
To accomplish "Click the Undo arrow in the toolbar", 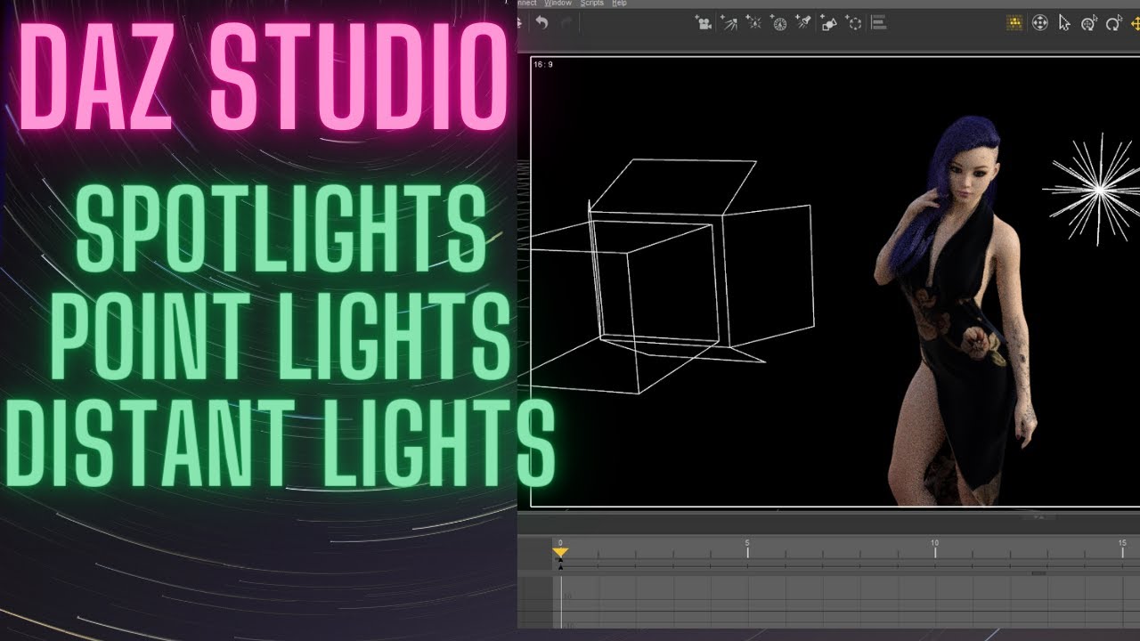I will click(x=541, y=23).
